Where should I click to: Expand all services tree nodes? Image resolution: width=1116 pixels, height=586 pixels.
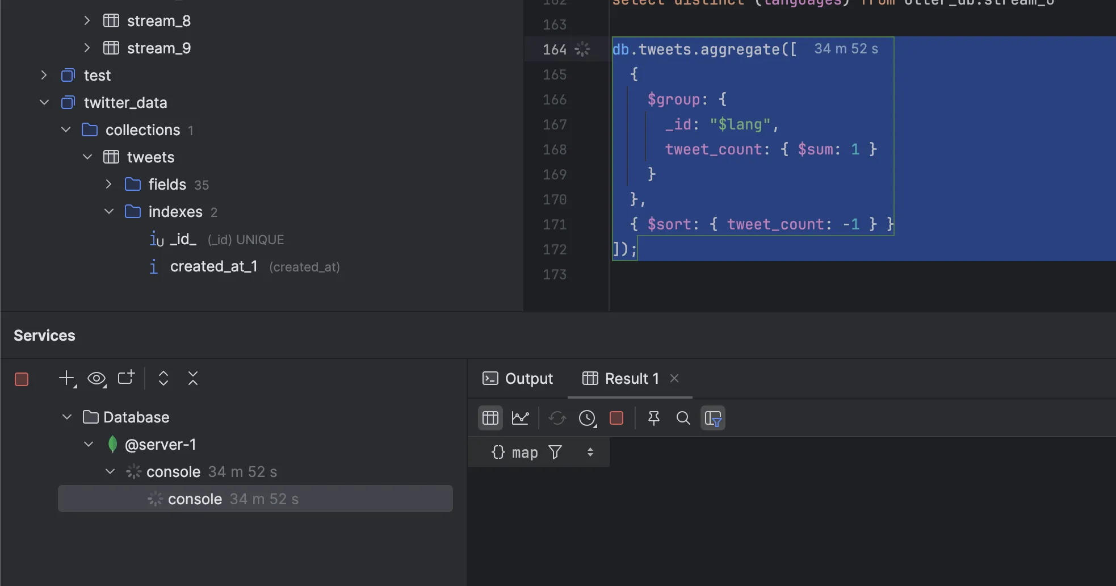coord(163,378)
